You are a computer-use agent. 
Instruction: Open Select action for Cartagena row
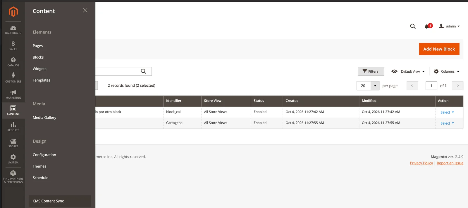447,123
